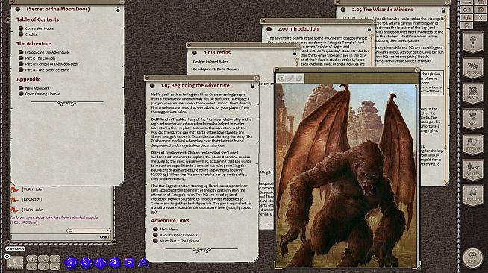Toggle lock on 2.00 Introduction window

click(x=369, y=29)
